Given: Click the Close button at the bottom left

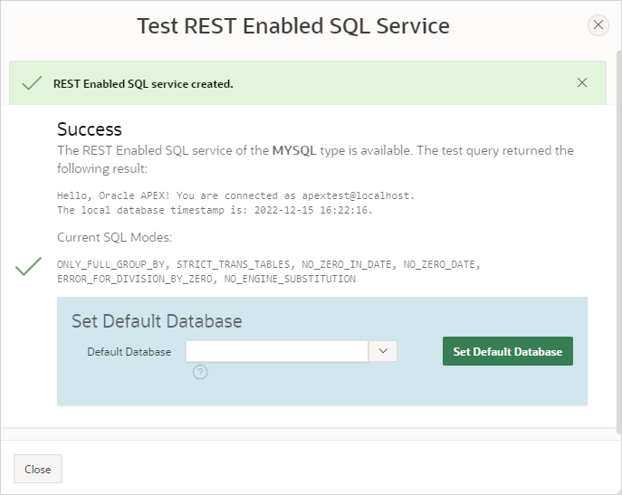Looking at the screenshot, I should (x=38, y=470).
